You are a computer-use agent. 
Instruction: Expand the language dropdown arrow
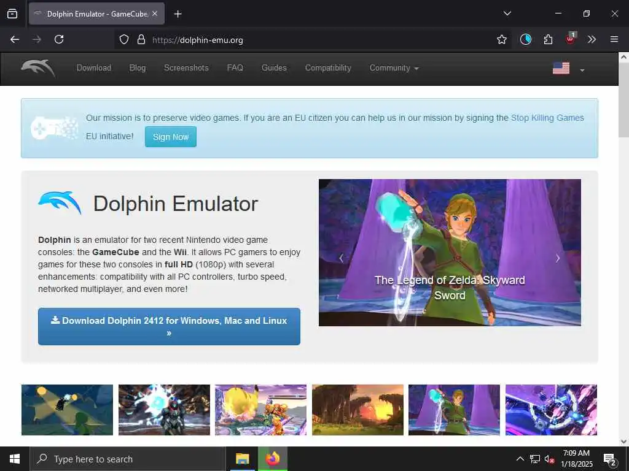click(582, 71)
